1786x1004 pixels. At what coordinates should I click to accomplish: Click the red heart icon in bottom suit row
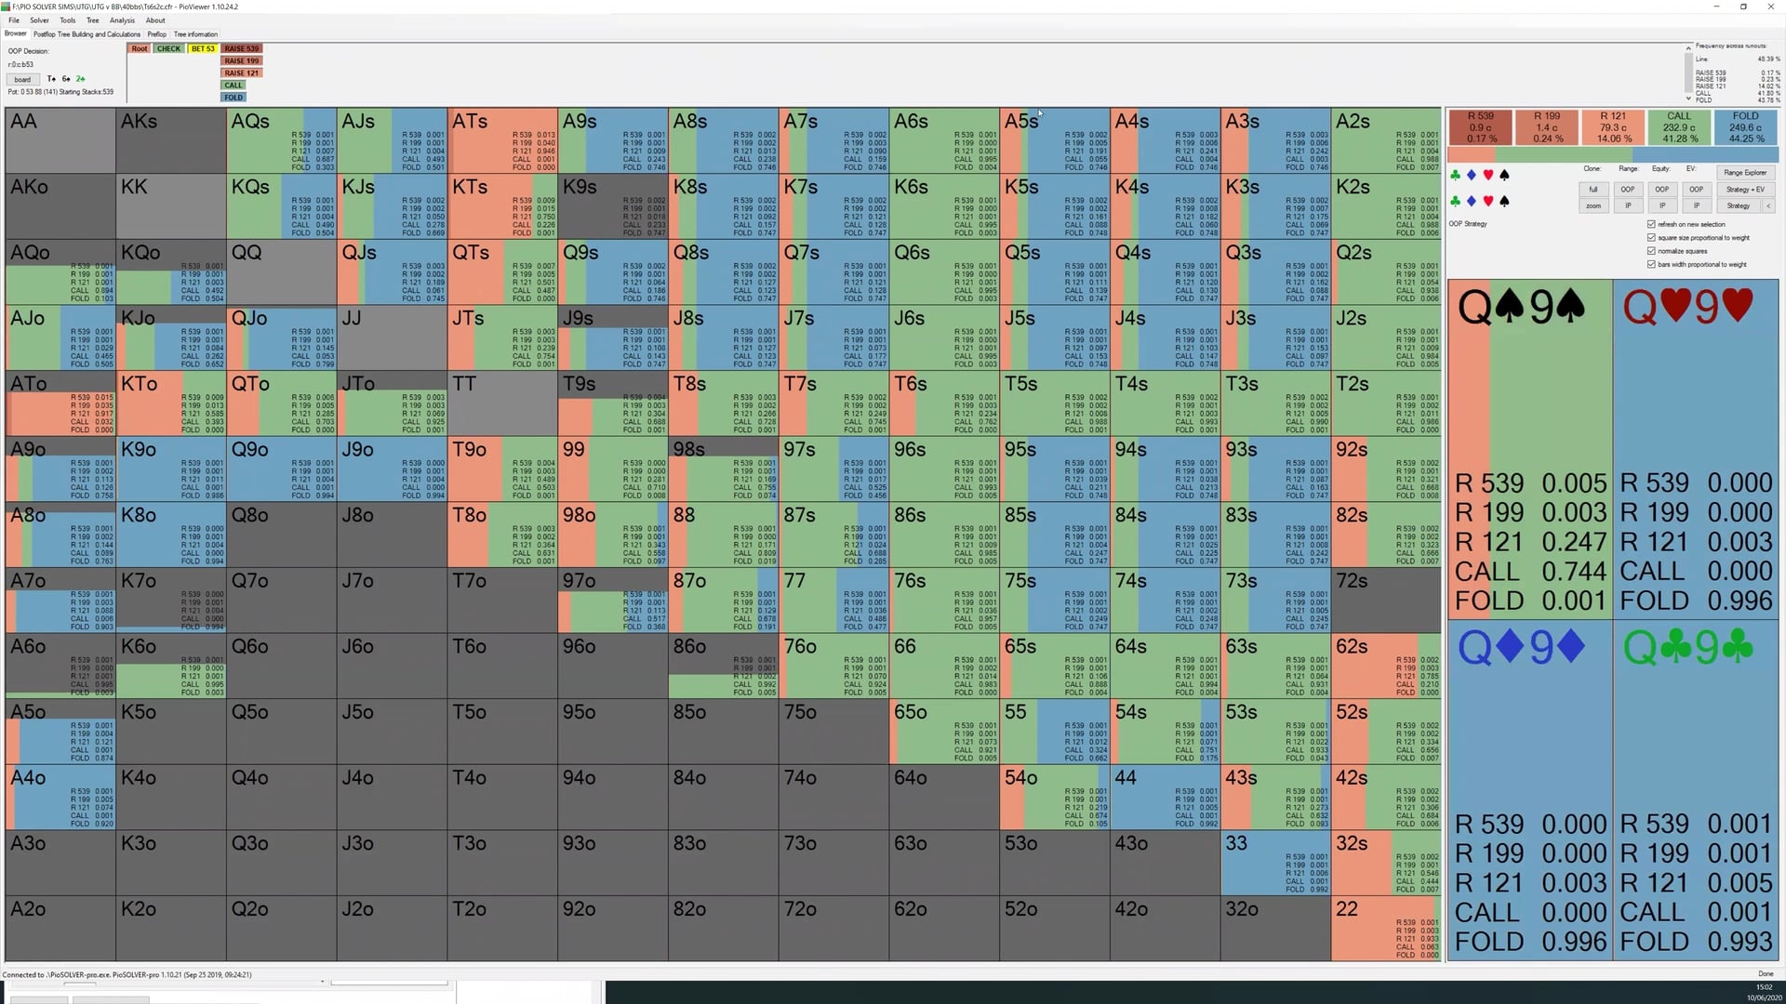coord(1487,201)
